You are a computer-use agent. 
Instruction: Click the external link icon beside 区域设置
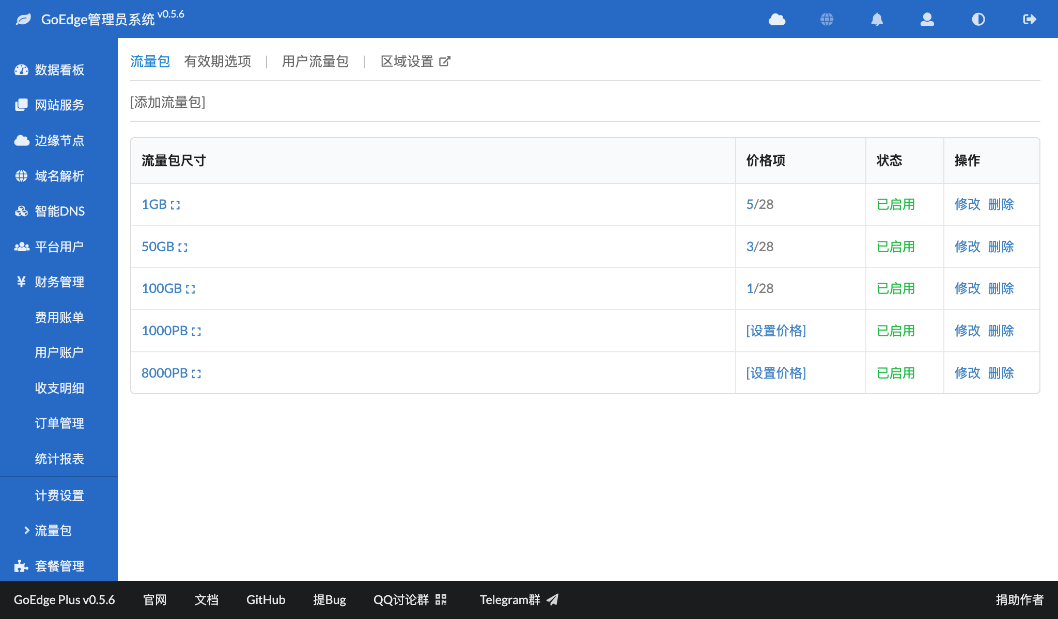[x=445, y=62]
